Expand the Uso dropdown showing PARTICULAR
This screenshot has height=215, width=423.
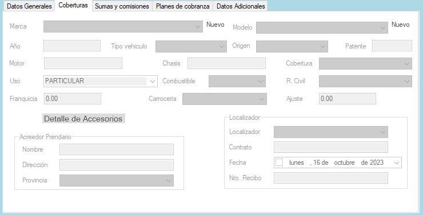101,81
